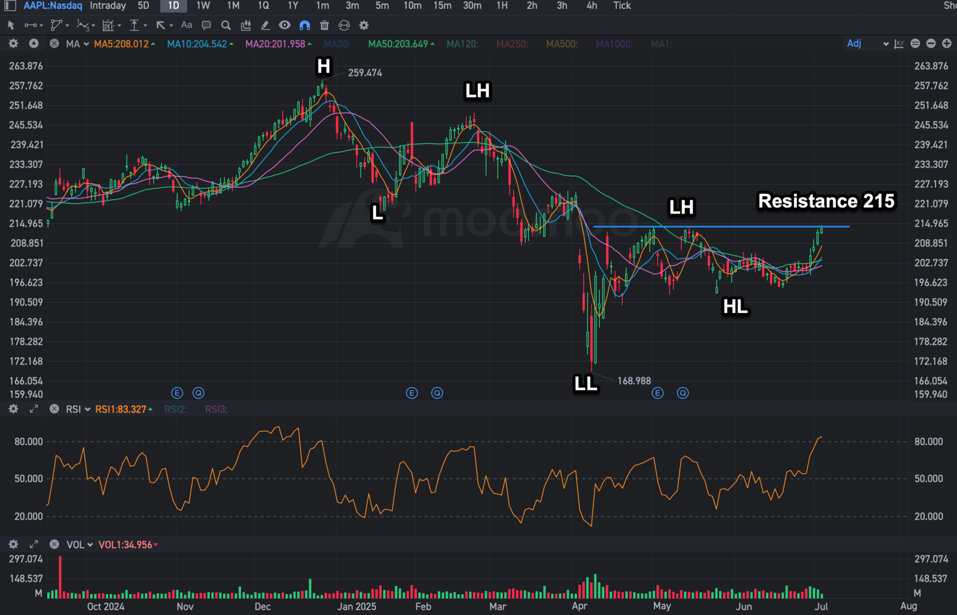957x615 pixels.
Task: Click the XY axis settings icon
Action: [x=899, y=44]
